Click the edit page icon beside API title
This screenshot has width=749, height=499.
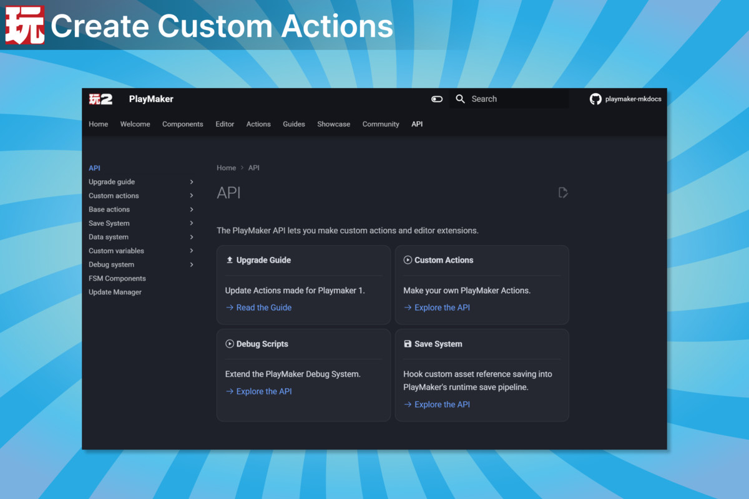pos(563,193)
